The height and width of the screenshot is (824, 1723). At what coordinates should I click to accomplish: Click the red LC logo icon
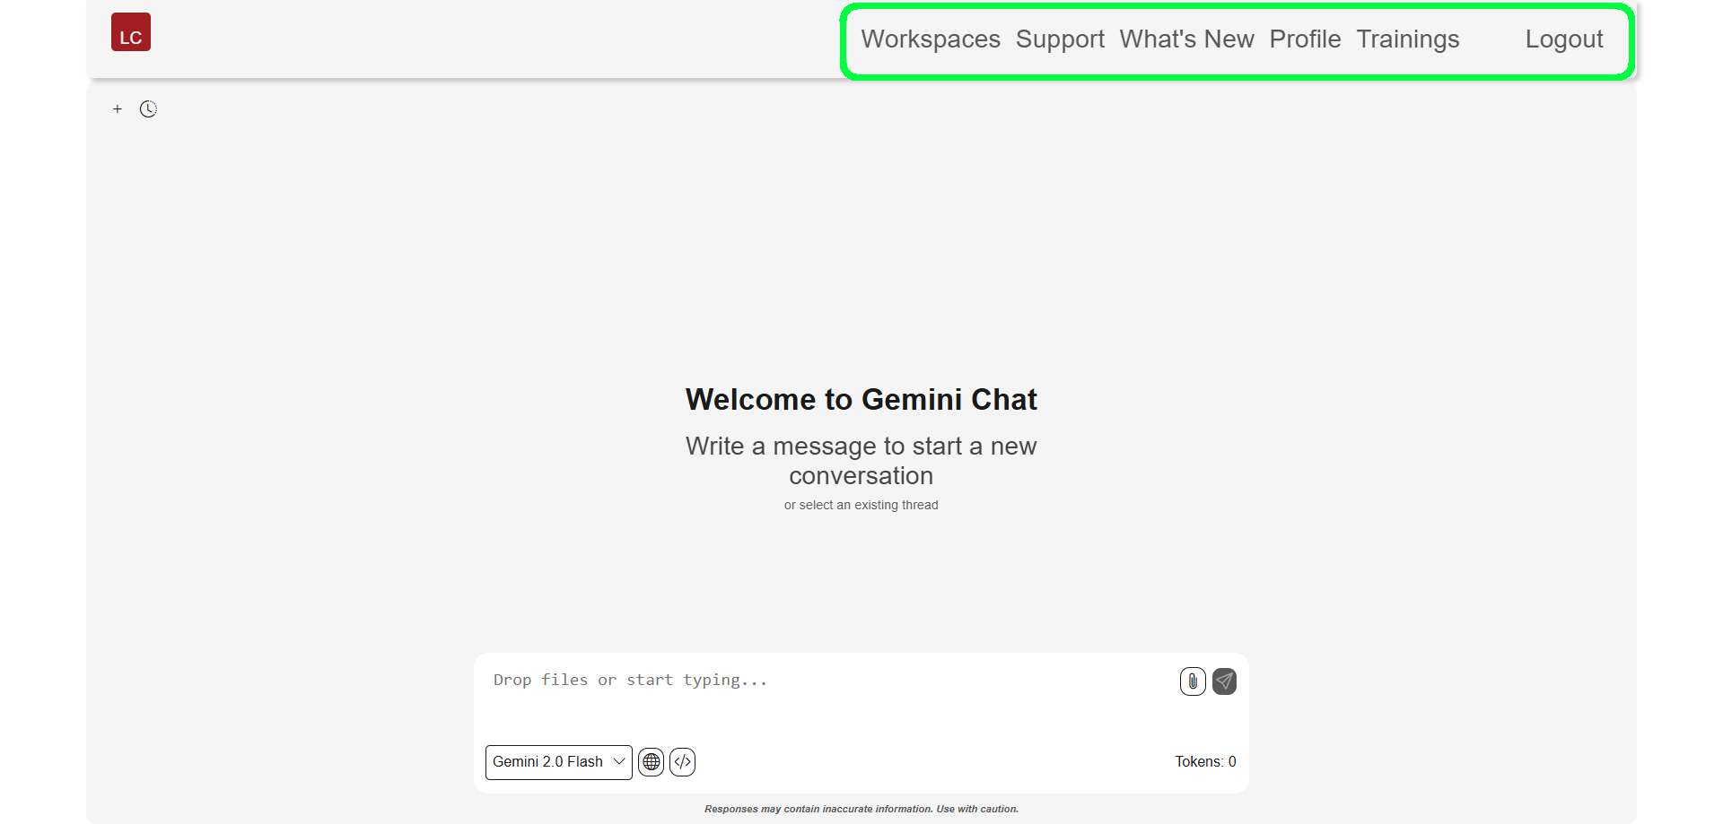pyautogui.click(x=131, y=32)
